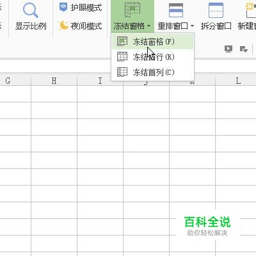Click the dropdown panel icon below ribbon
This screenshot has width=256, height=256.
point(244,49)
